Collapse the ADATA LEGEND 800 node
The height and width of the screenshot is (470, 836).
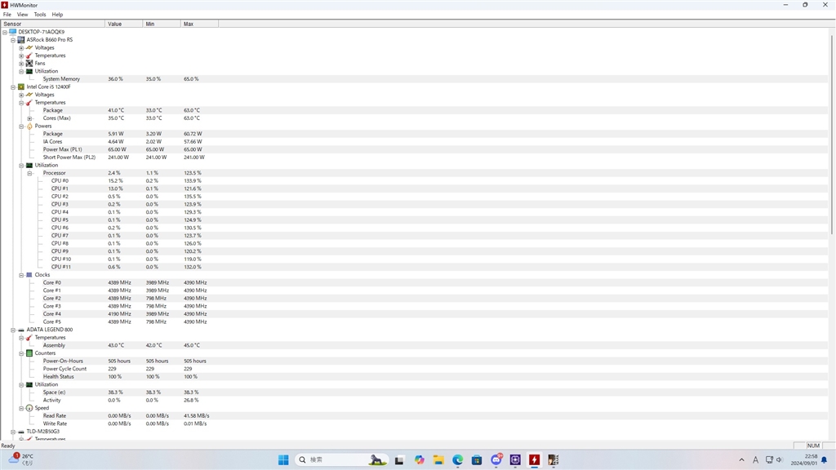point(13,330)
